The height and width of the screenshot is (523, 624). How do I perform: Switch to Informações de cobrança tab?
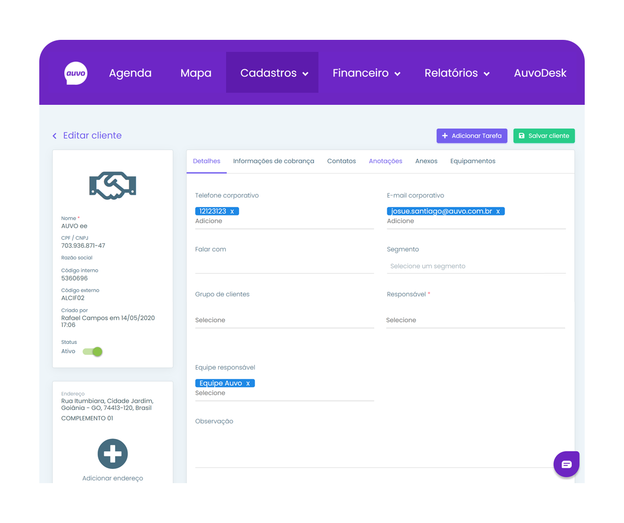pyautogui.click(x=273, y=161)
